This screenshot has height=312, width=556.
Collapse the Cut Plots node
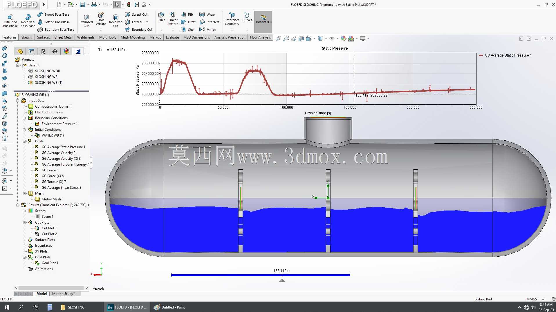click(x=24, y=222)
